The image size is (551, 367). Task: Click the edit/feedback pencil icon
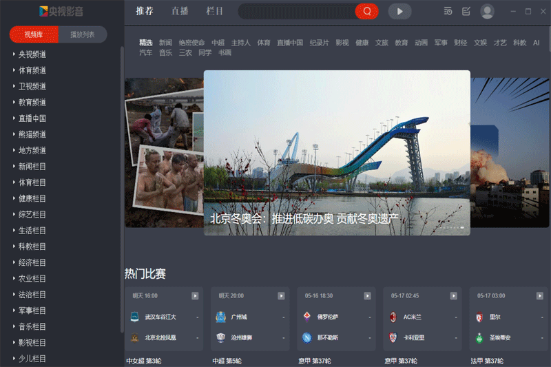click(466, 11)
